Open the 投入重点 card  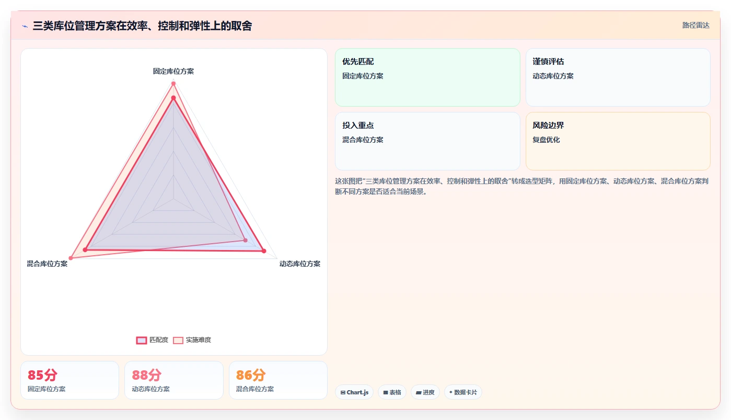click(x=427, y=141)
